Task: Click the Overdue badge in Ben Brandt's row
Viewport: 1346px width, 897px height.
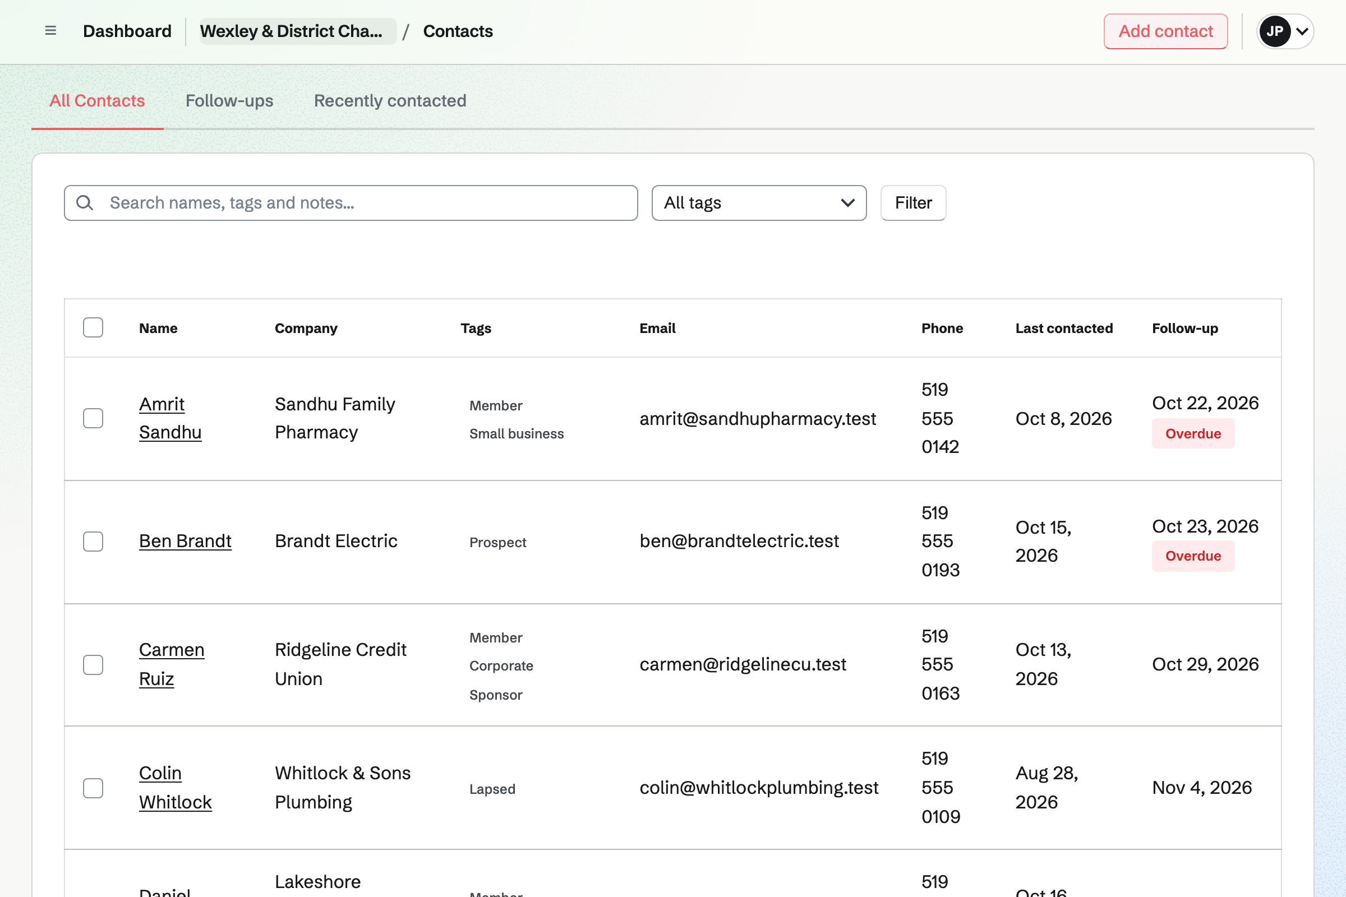Action: click(x=1193, y=556)
